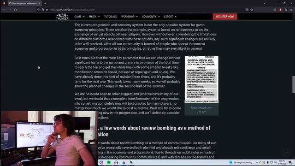Open the War Thunder jet taskbar icon
295x166 pixels.
(x=131, y=162)
